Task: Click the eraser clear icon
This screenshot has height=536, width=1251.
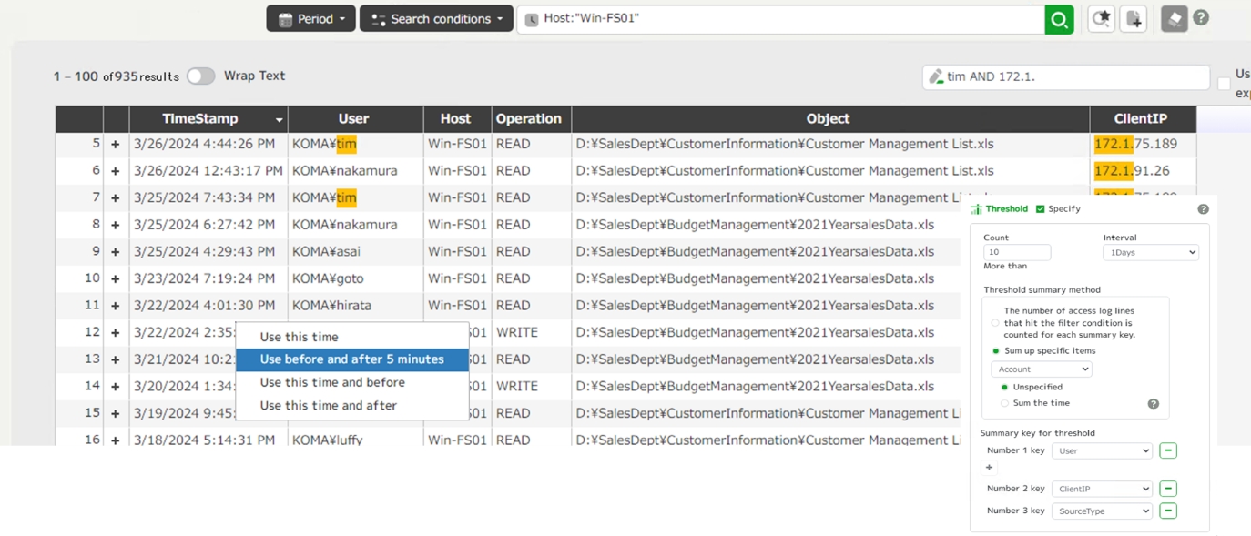Action: point(1174,19)
